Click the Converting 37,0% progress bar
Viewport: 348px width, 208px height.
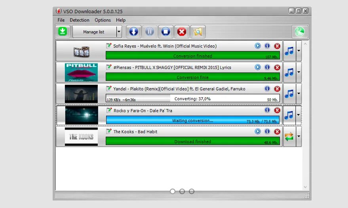193,99
